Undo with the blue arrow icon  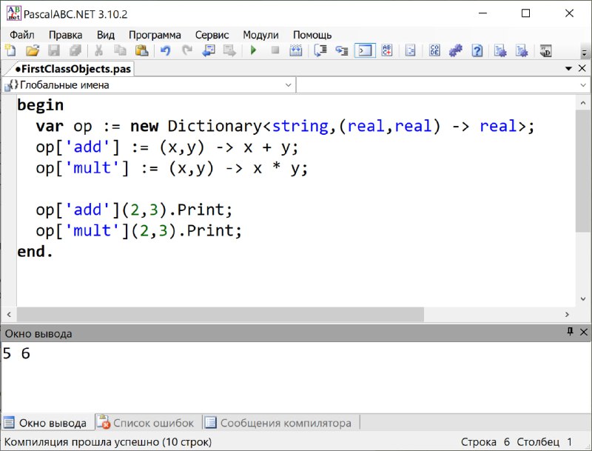pos(165,50)
